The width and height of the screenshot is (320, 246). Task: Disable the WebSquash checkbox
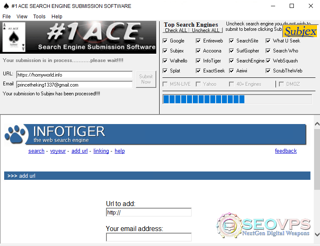268,61
